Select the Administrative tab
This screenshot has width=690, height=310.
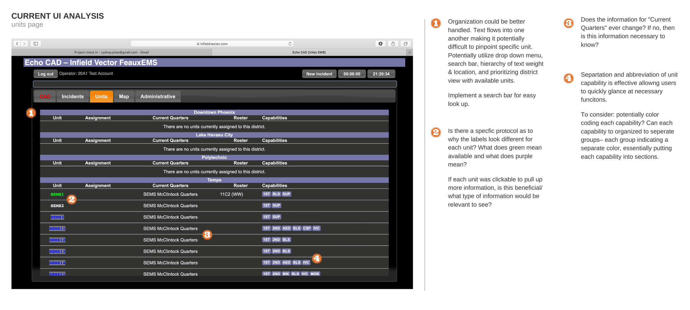tap(158, 96)
